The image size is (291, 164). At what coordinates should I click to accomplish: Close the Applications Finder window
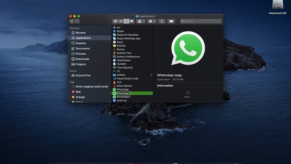70,16
